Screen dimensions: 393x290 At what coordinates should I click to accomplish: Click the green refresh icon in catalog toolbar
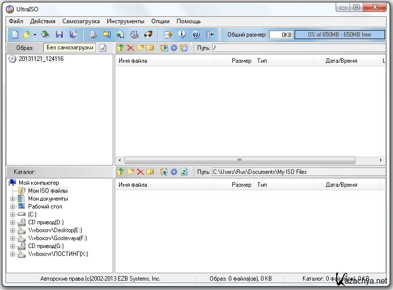tap(184, 172)
